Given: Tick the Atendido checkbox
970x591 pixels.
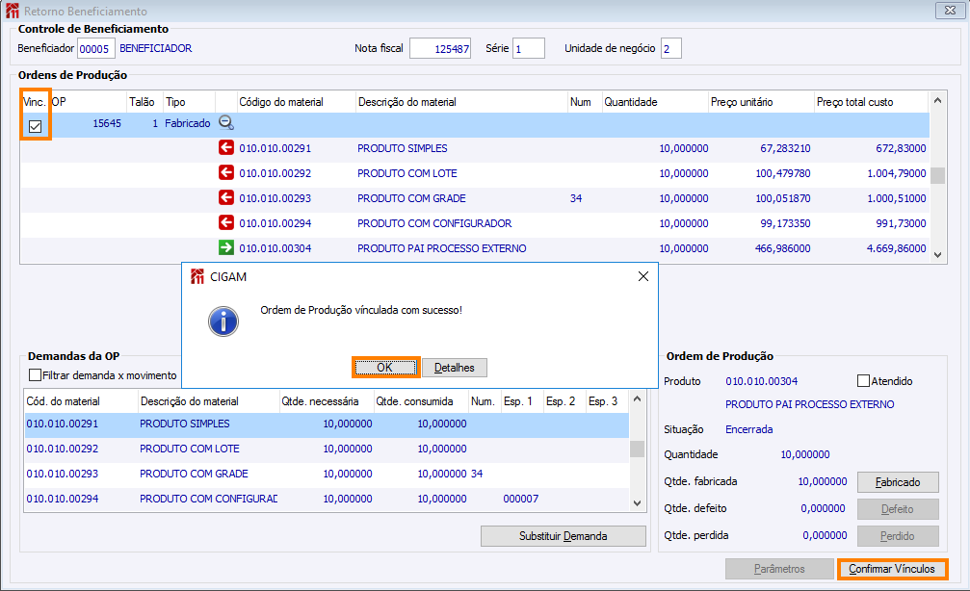Looking at the screenshot, I should pyautogui.click(x=863, y=381).
